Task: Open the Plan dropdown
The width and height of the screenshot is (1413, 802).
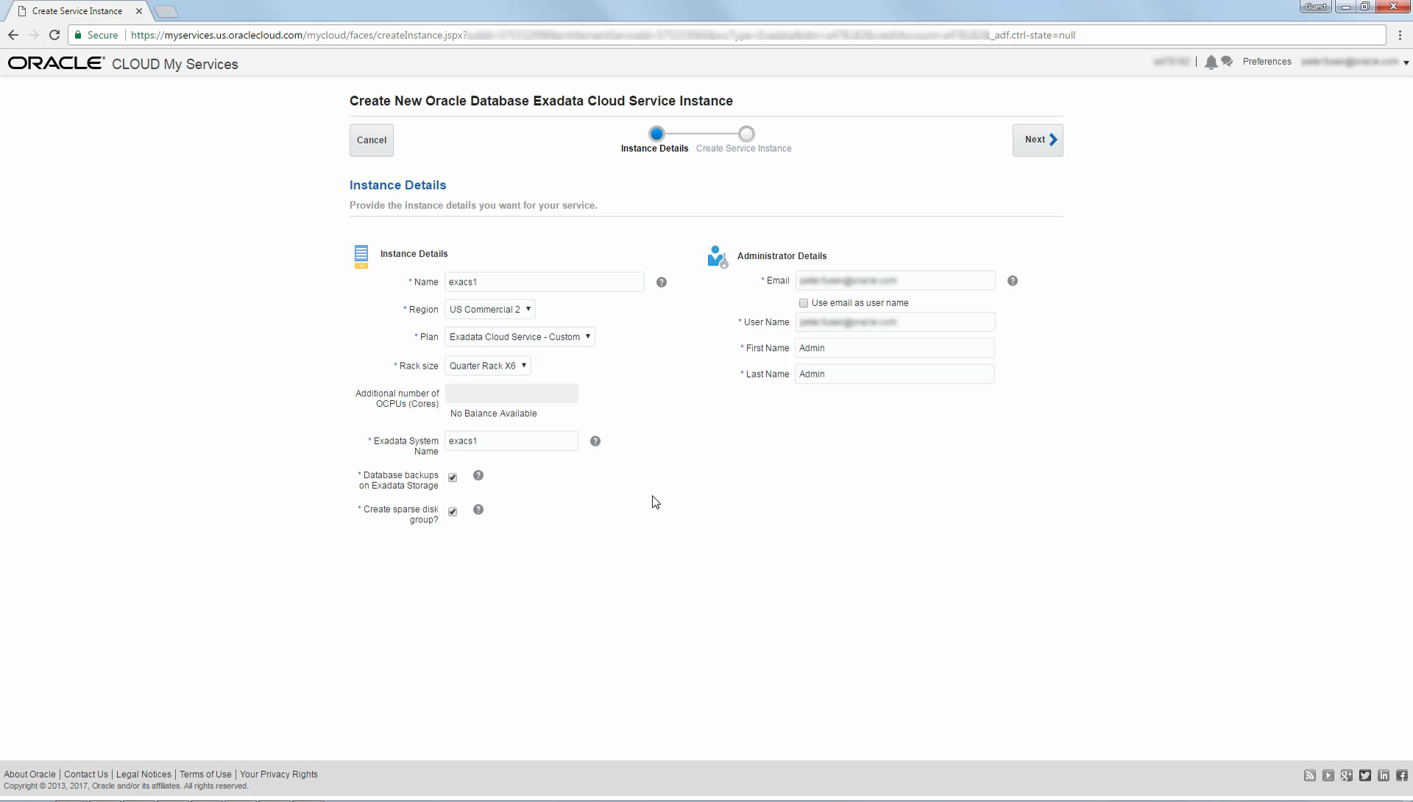Action: click(520, 337)
